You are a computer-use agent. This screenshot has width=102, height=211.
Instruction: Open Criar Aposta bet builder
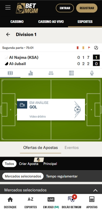pos(29,164)
